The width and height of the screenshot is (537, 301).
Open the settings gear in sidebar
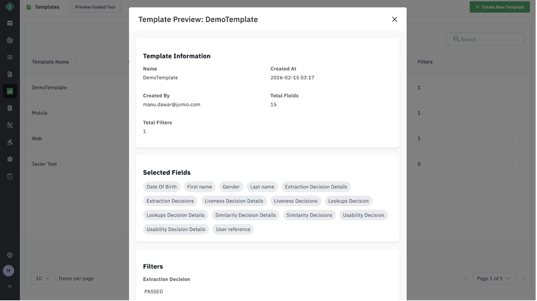[10, 159]
